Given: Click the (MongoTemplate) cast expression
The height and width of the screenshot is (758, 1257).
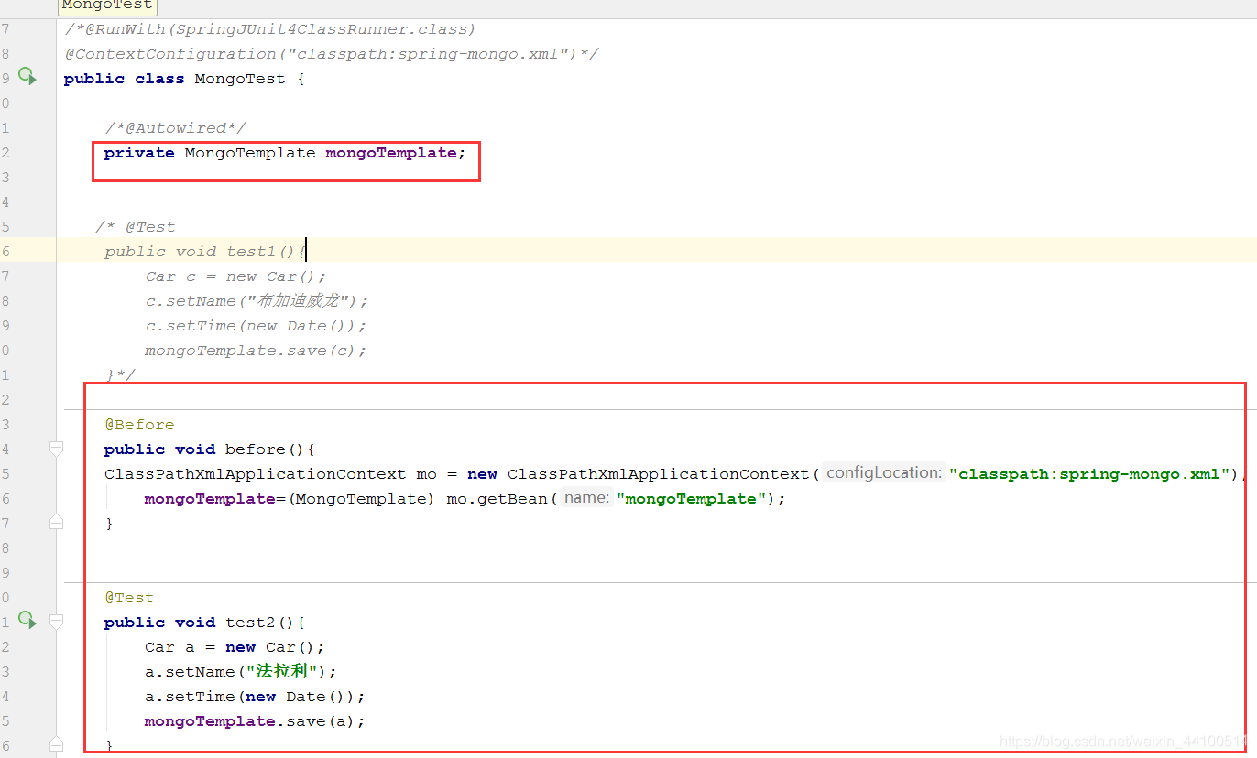Looking at the screenshot, I should tap(361, 499).
